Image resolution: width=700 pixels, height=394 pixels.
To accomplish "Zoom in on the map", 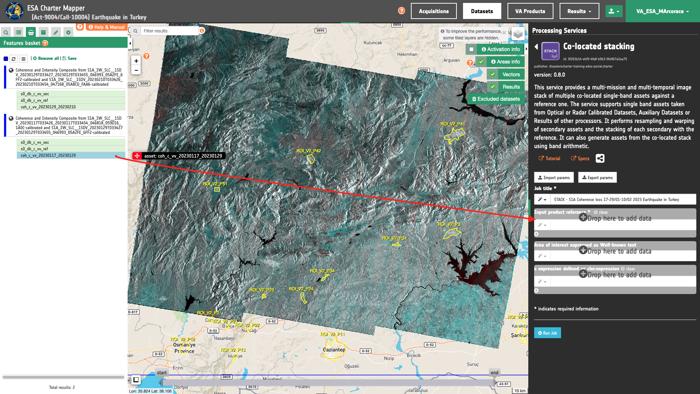I will pyautogui.click(x=136, y=61).
